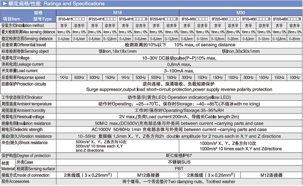Click the Iron 30x30x1mm sensing object cell
303x186 pixels.
pos(241,51)
